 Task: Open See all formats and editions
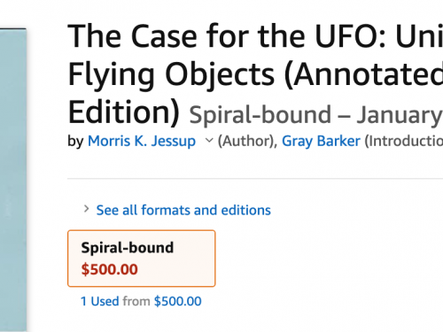tap(183, 210)
